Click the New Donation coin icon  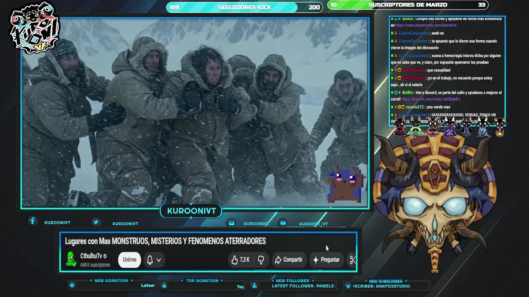(x=72, y=285)
